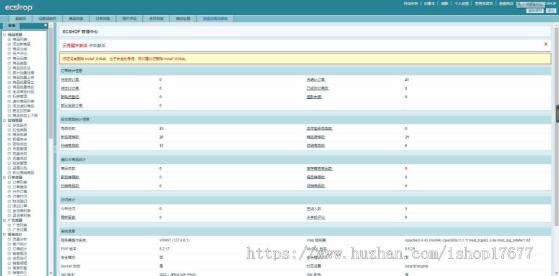Image resolution: width=559 pixels, height=276 pixels.
Task: Collapse the 商品管理 tree group
Action: [x=4, y=35]
